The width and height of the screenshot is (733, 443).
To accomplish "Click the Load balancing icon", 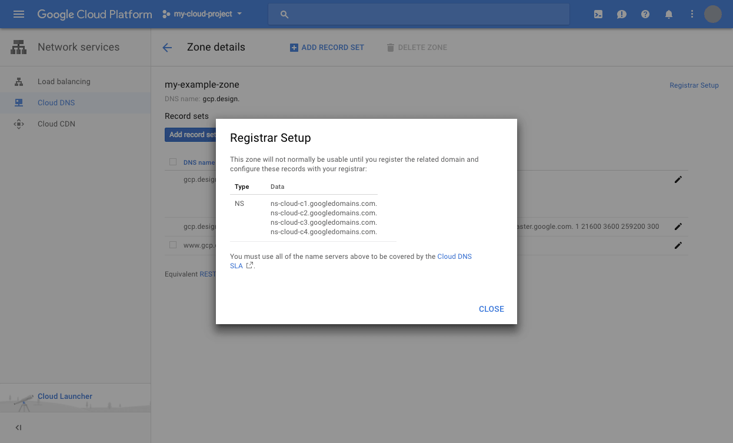I will [19, 82].
